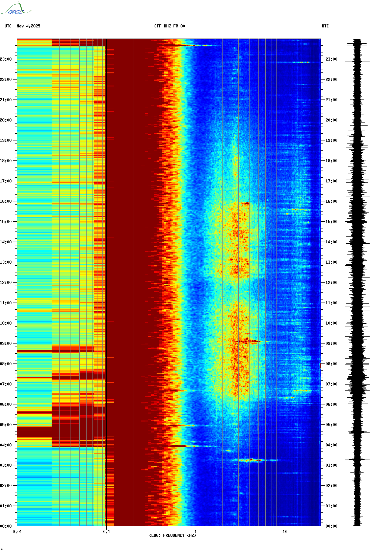This screenshot has height=553, width=372.
Task: Click the 01:00 label on the left time axis
Action: pyautogui.click(x=6, y=506)
